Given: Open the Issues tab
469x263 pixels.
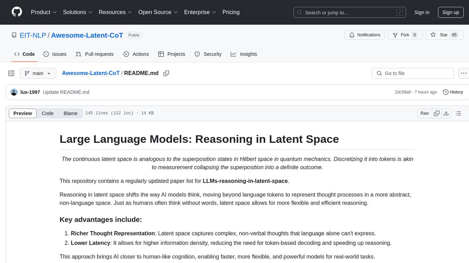Looking at the screenshot, I should [55, 54].
